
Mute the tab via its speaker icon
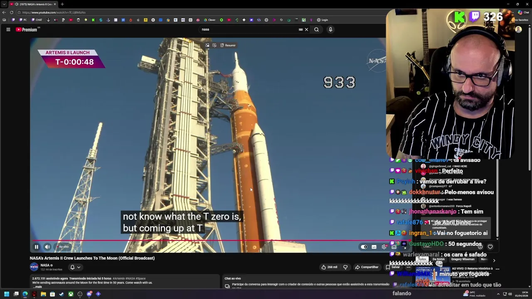click(16, 4)
